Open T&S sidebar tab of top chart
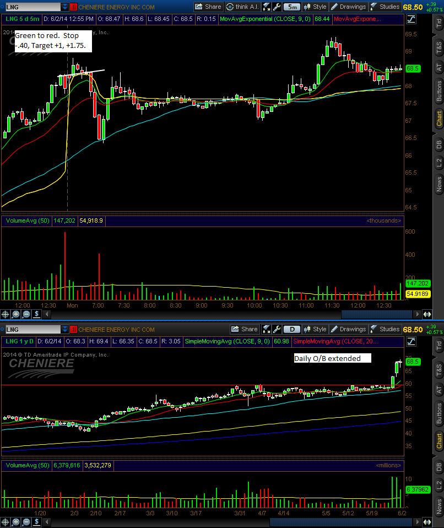Viewport: 444px width, 528px height. [x=438, y=48]
